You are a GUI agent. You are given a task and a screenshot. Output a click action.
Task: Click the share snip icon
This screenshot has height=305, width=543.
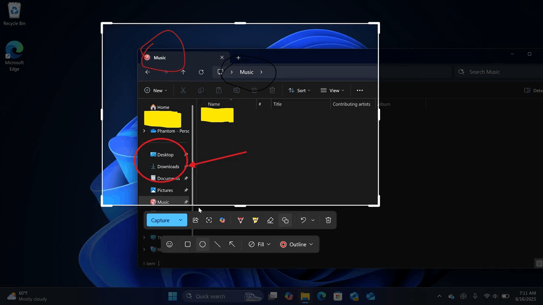(196, 220)
